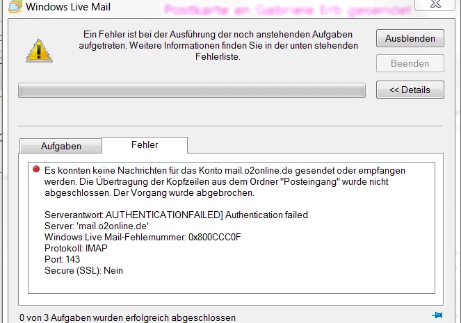Click the Windows Live Mail title text

click(68, 6)
